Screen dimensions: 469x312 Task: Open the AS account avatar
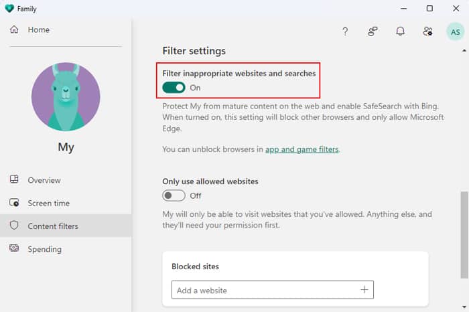[455, 31]
